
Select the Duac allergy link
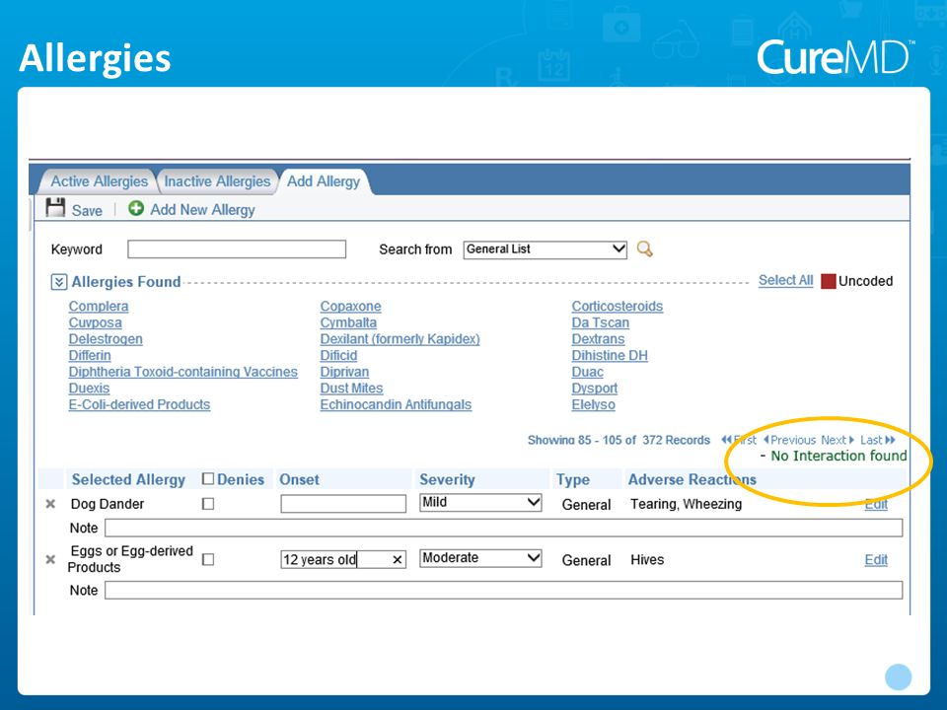pyautogui.click(x=588, y=372)
